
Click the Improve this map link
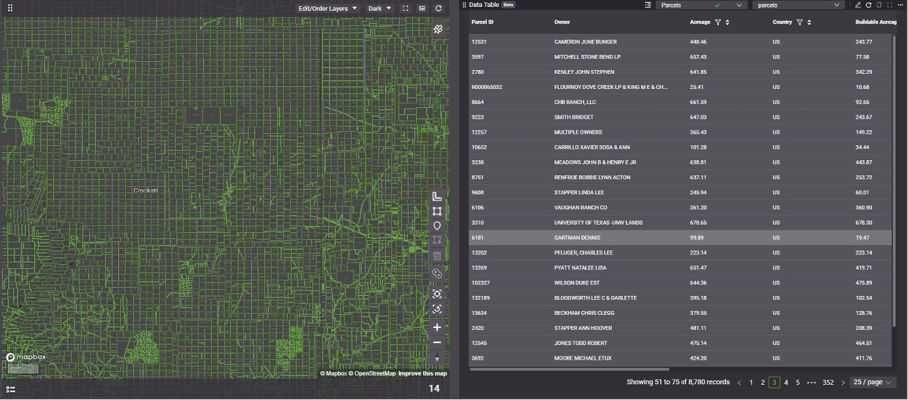pyautogui.click(x=422, y=374)
